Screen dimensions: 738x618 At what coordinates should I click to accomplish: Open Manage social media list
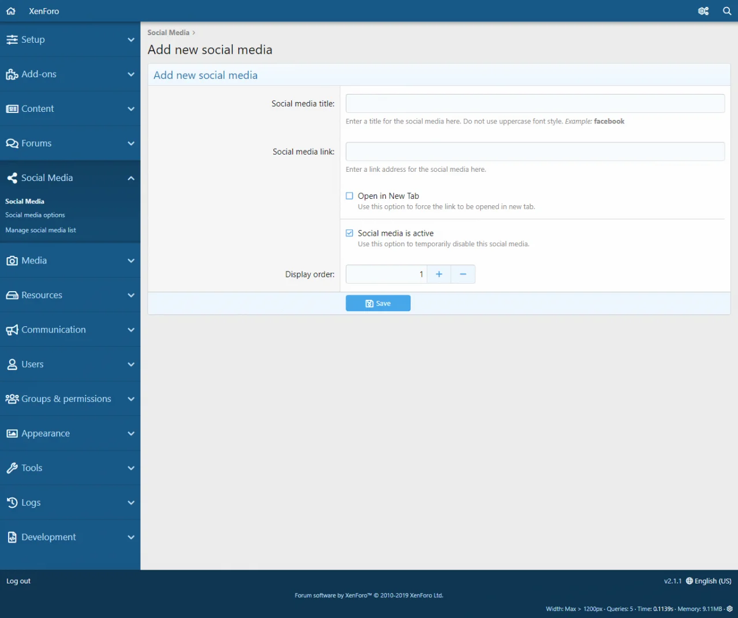tap(40, 230)
